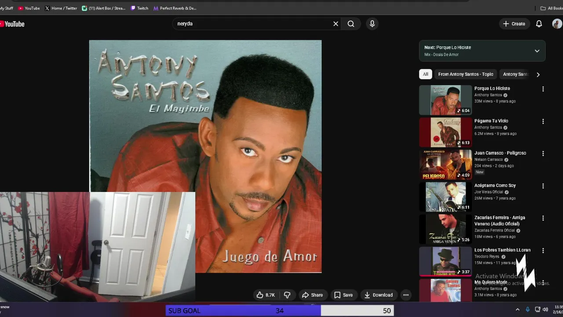The height and width of the screenshot is (317, 563).
Task: Open the Me Quiero Morir video thumbnail
Action: click(x=445, y=290)
